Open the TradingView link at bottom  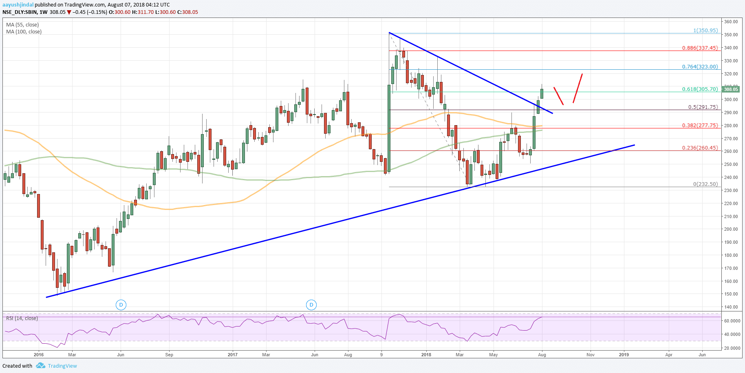[x=62, y=366]
